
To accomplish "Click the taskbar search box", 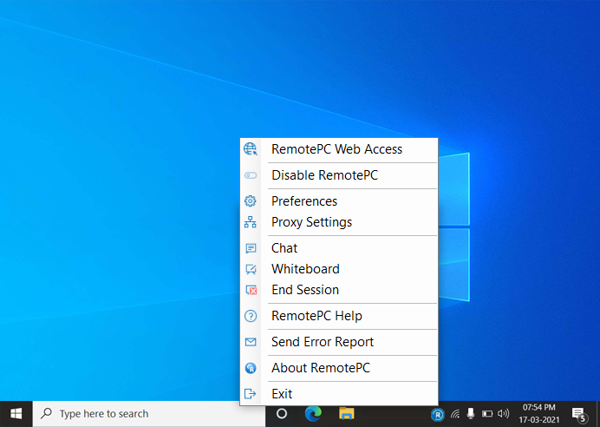I will click(148, 414).
